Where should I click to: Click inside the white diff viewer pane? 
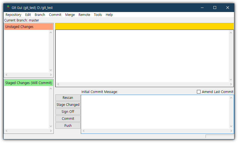tap(142, 56)
